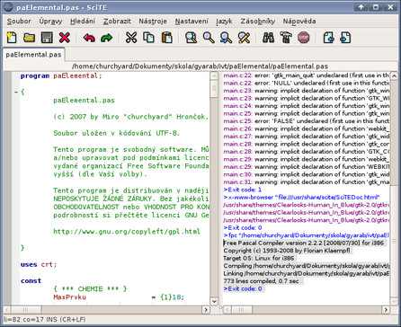
Task: Switch to the paElemental.pas tab
Action: (x=33, y=55)
